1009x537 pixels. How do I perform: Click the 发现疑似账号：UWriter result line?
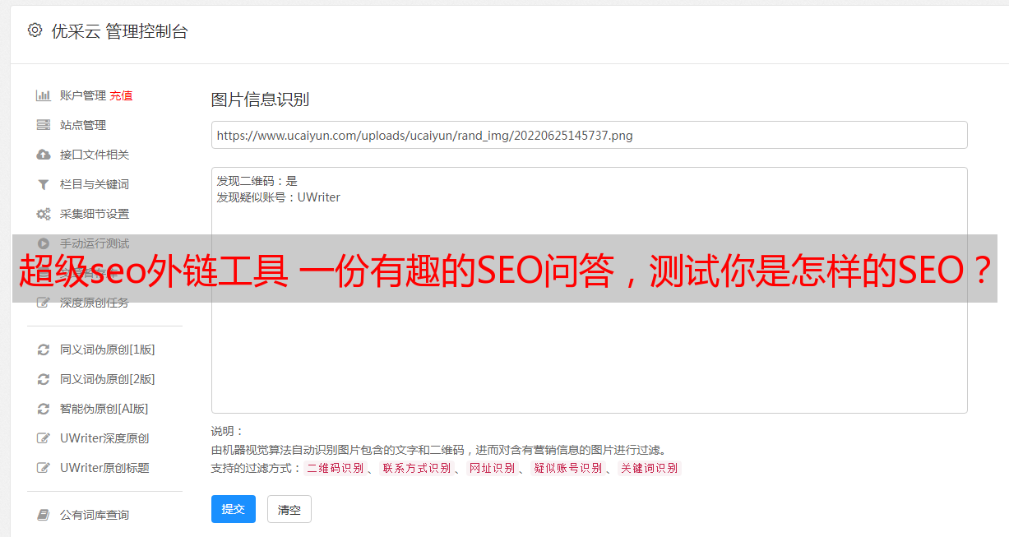point(279,197)
